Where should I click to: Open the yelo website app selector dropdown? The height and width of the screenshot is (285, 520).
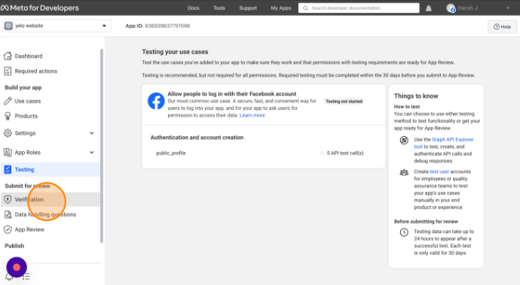pyautogui.click(x=57, y=26)
